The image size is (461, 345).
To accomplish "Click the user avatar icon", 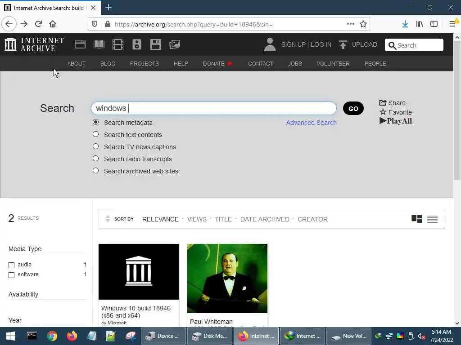I will point(270,44).
